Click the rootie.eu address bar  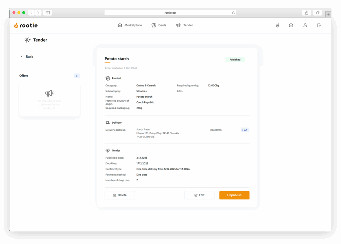pyautogui.click(x=170, y=13)
